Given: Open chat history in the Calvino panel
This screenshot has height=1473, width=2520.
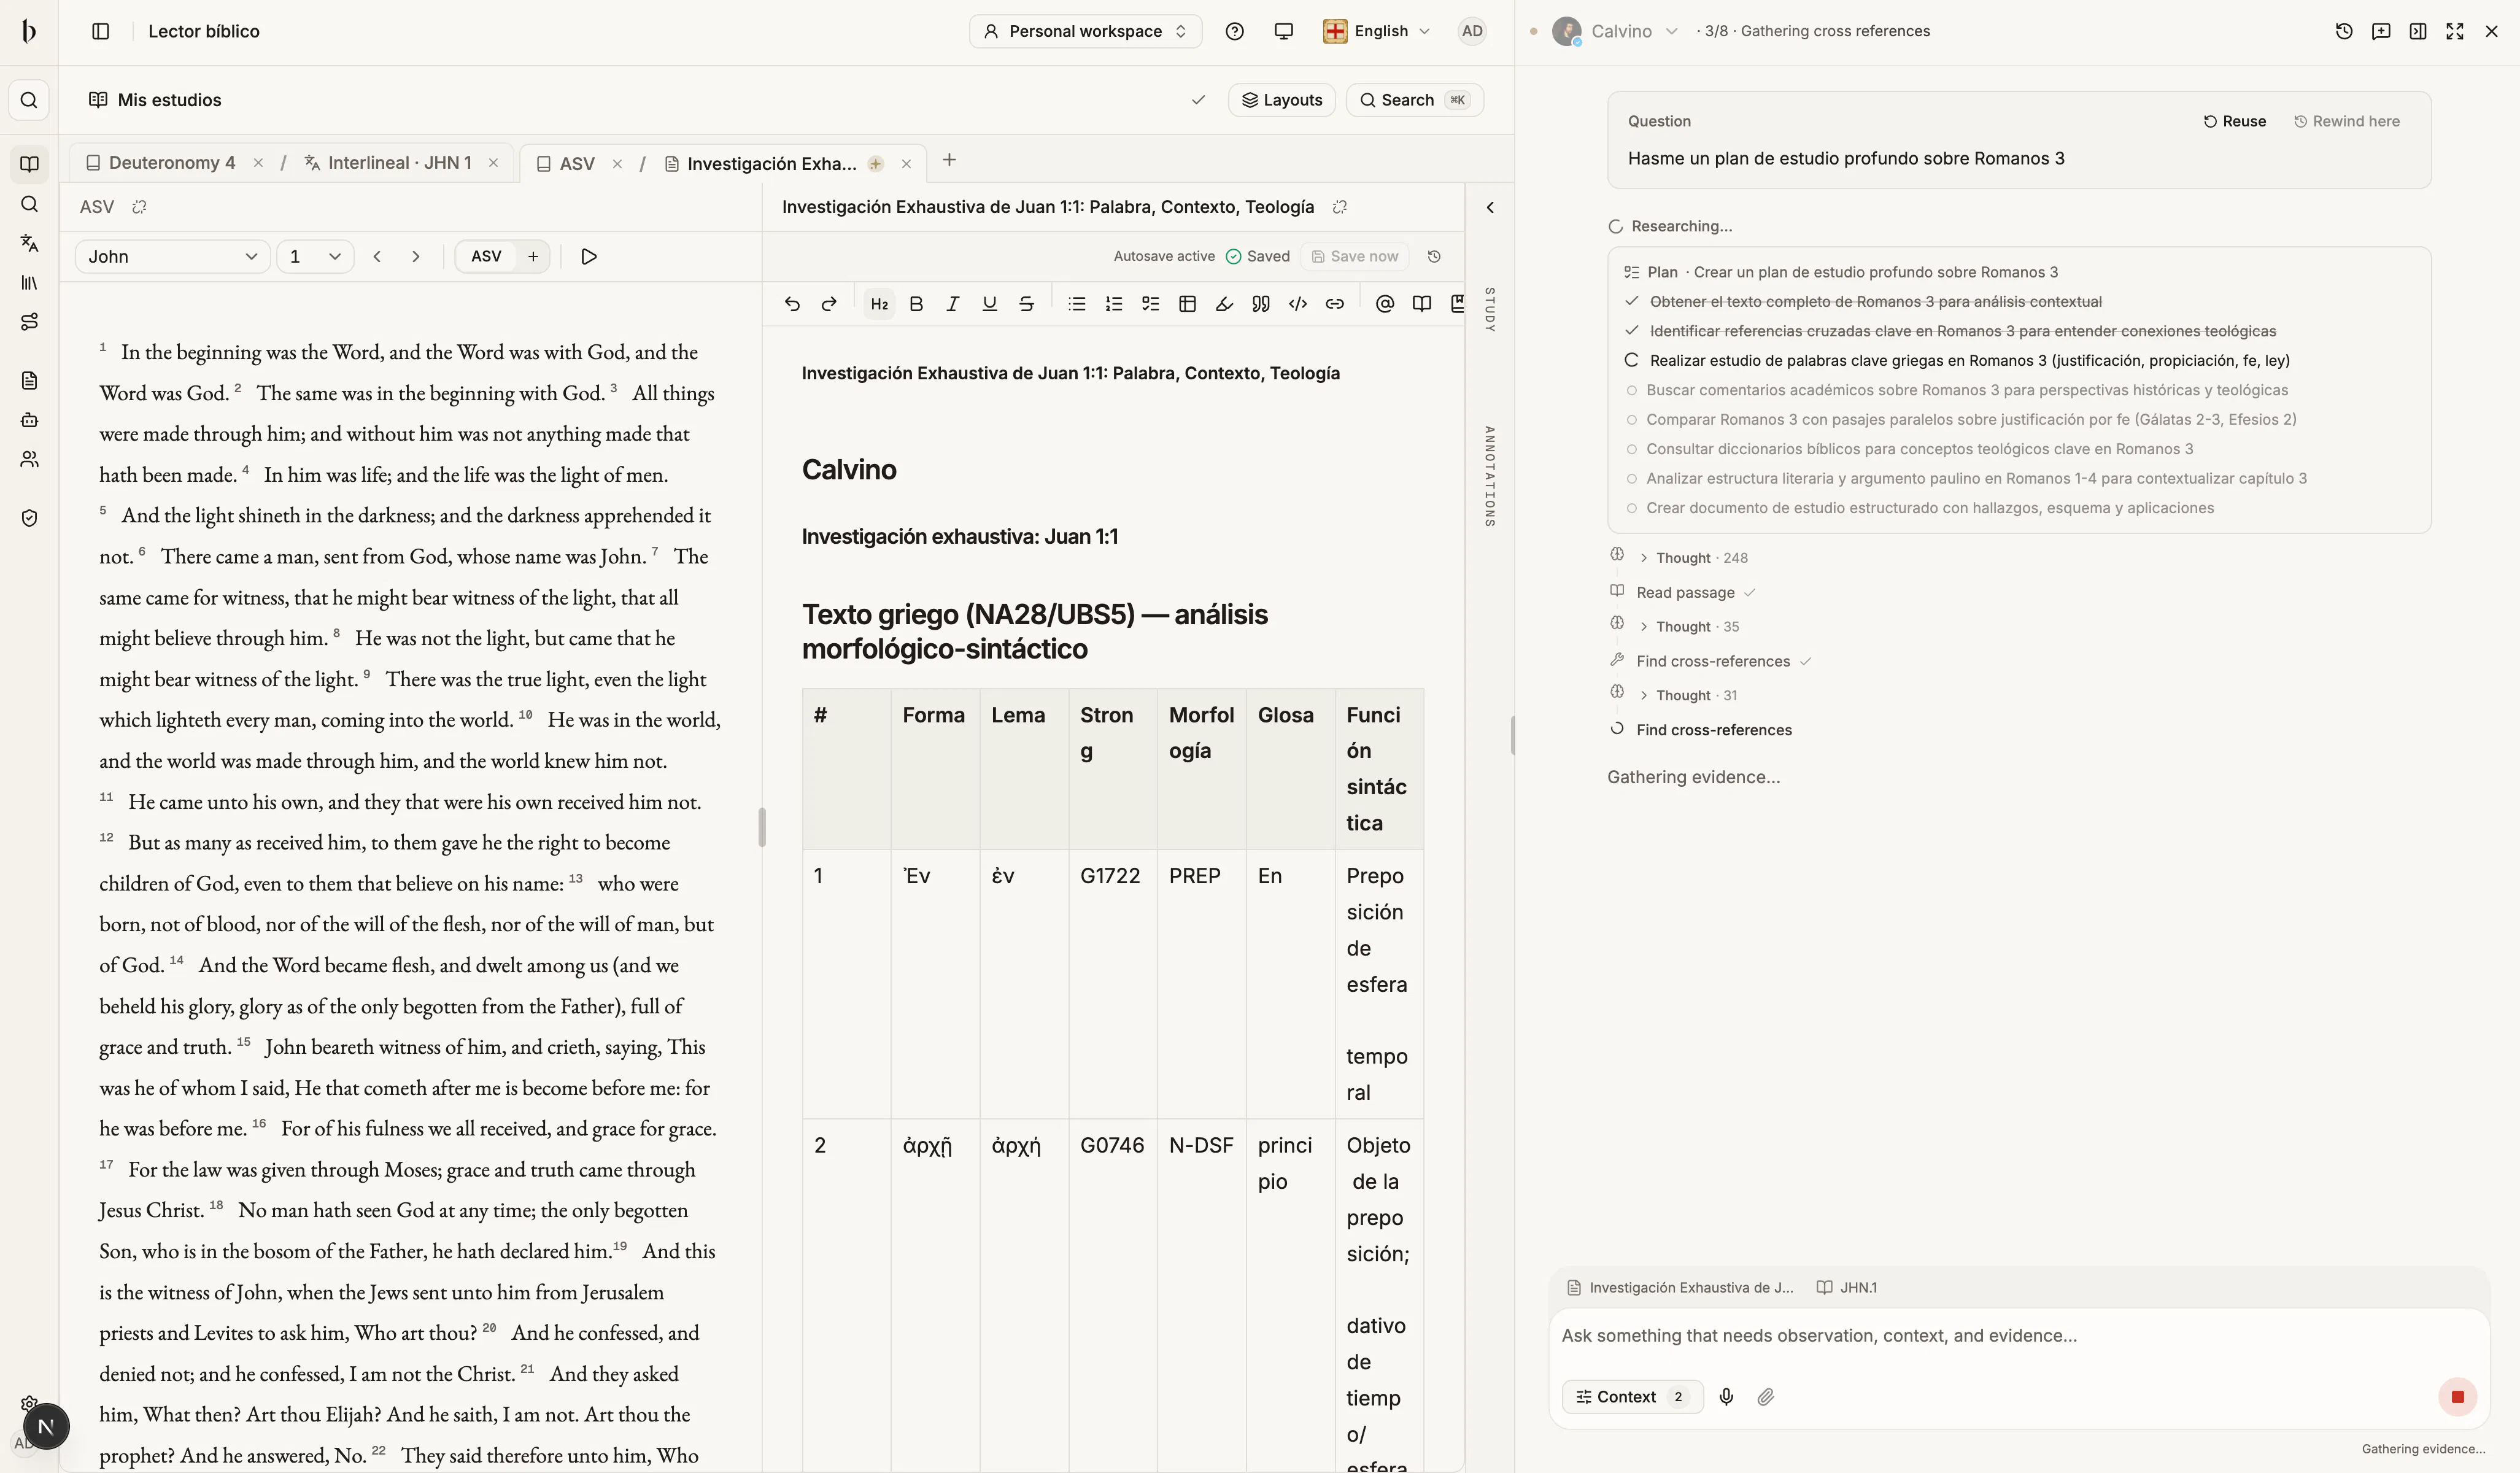Looking at the screenshot, I should click(2344, 31).
